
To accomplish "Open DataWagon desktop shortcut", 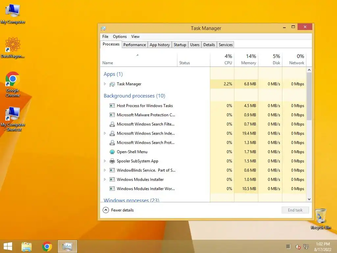I will 13,47.
